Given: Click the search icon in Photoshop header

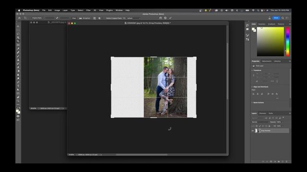Looking at the screenshot, I should (283, 18).
